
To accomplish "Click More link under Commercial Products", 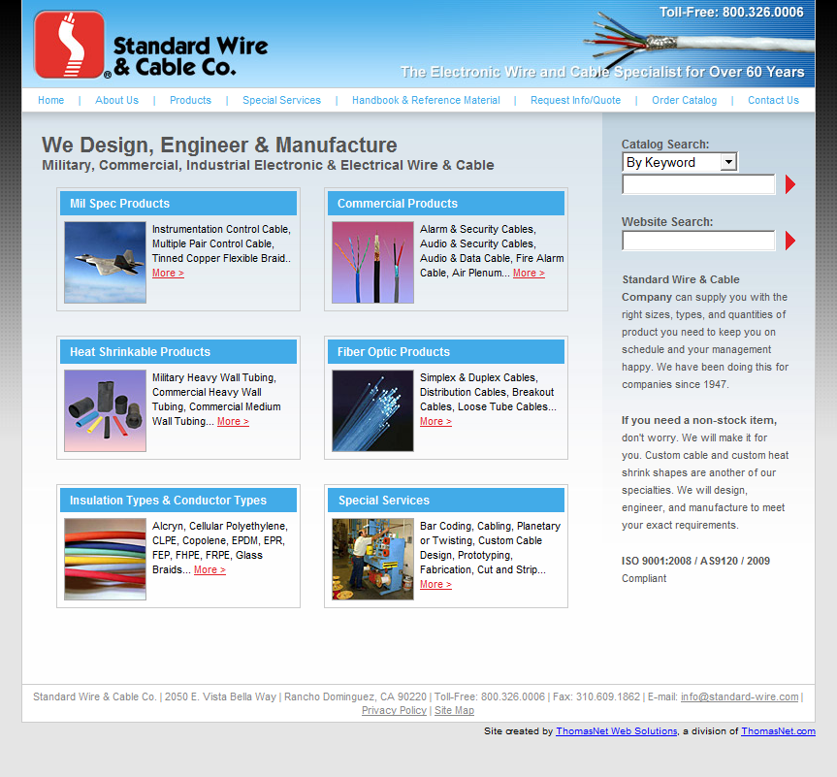I will click(x=529, y=273).
